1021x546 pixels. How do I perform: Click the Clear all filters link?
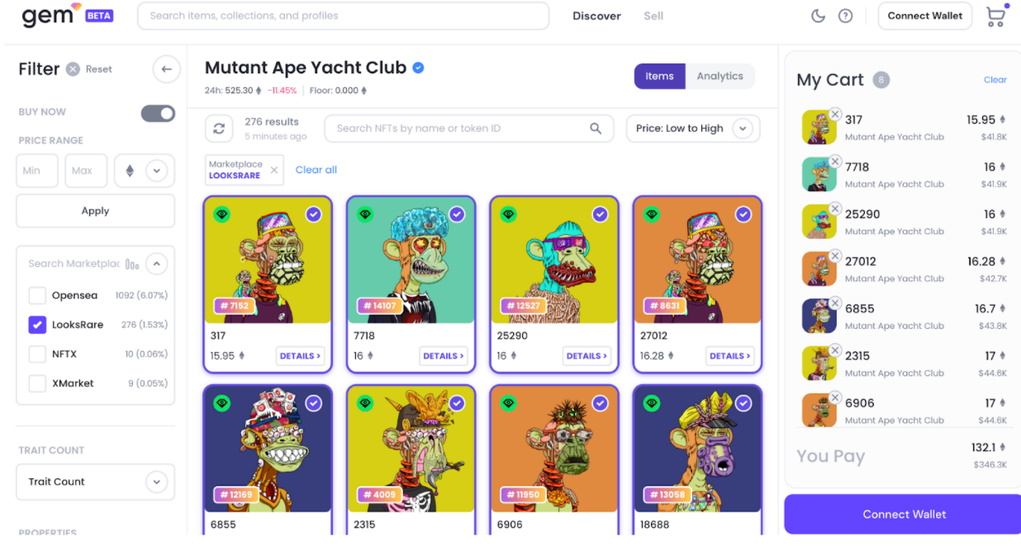[x=316, y=170]
